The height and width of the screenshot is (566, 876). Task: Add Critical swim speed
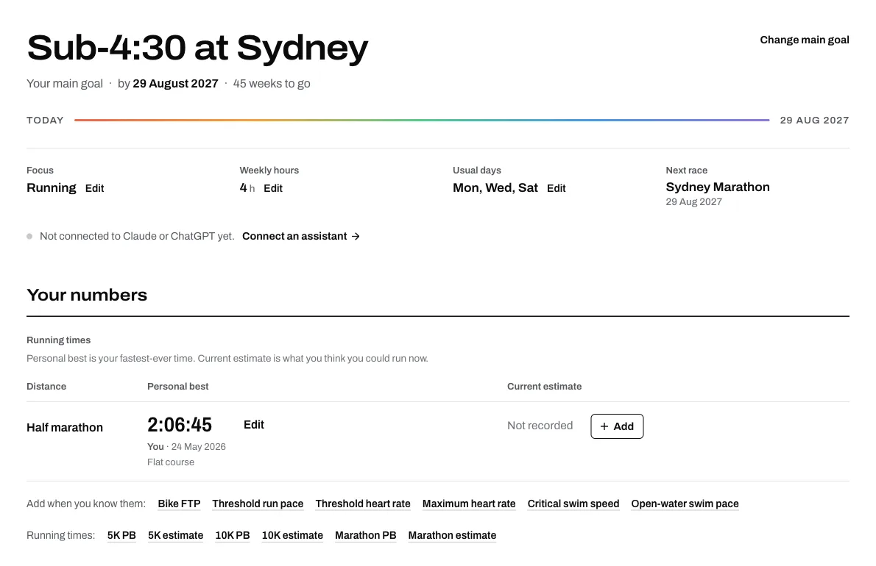pos(573,504)
